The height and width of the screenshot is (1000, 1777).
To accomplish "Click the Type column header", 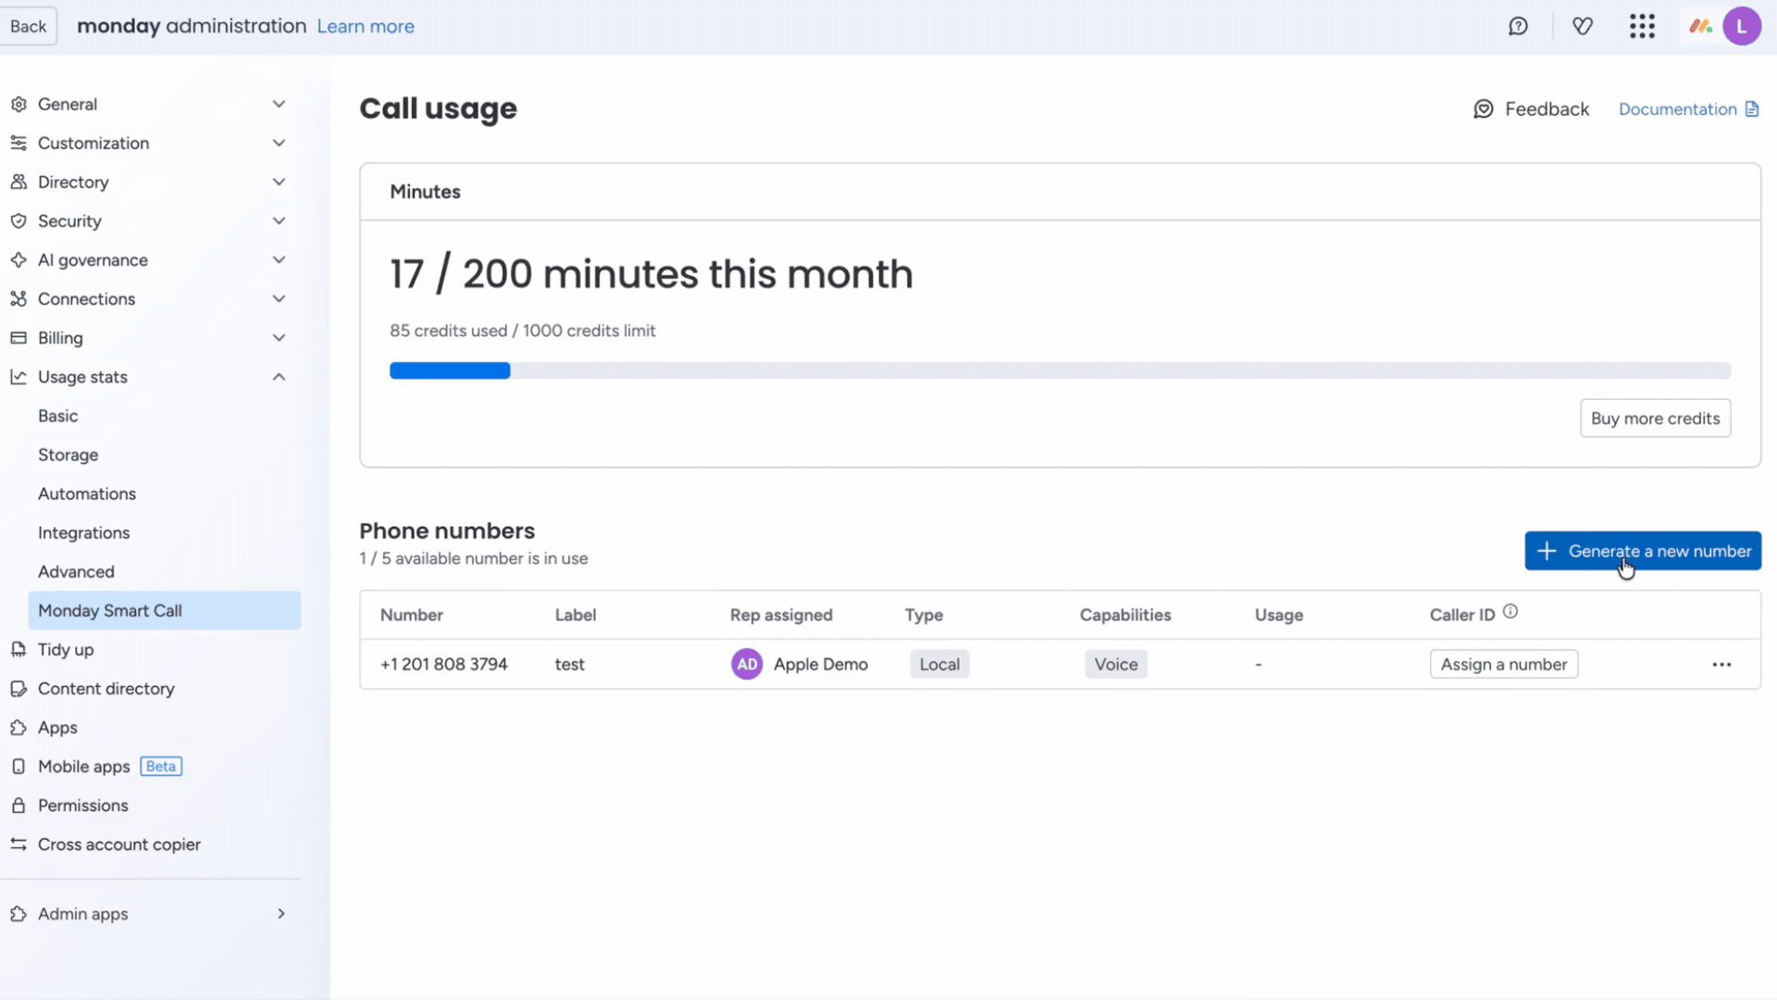I will coord(924,615).
